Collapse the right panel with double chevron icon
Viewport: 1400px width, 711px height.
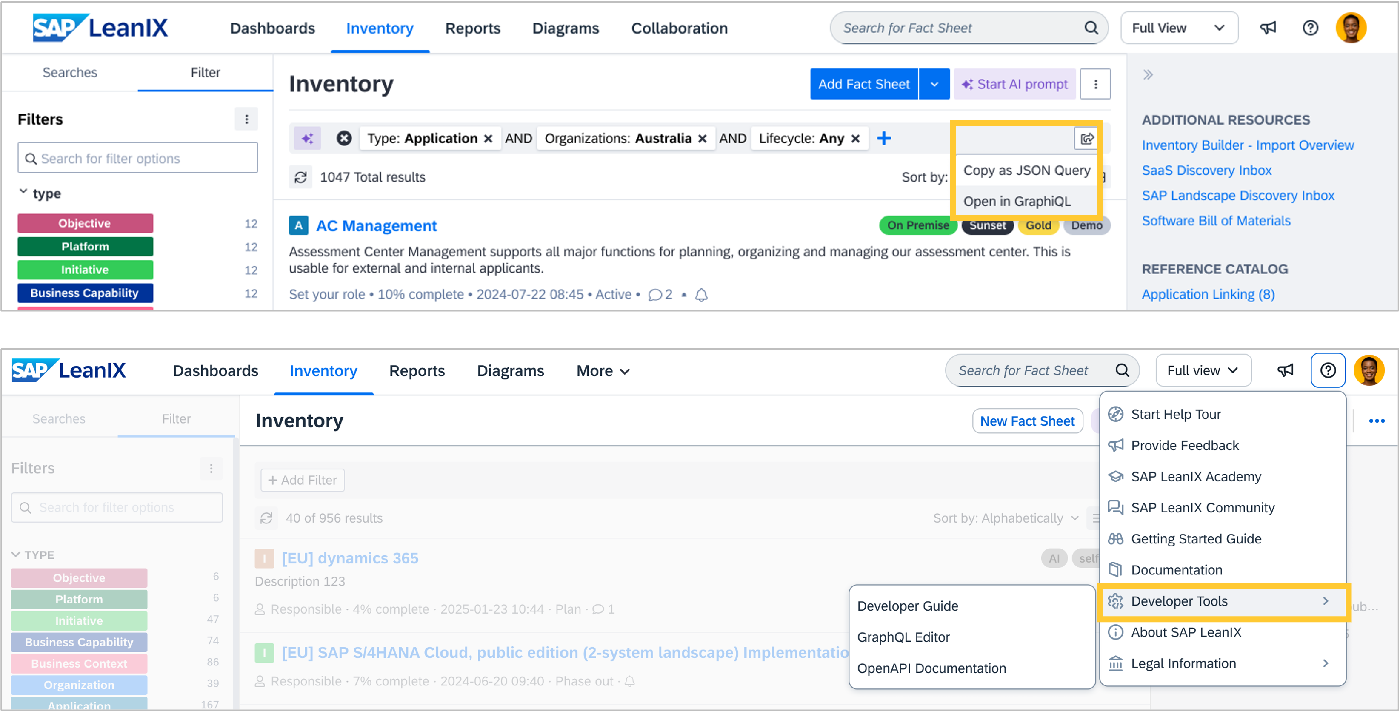[1148, 75]
